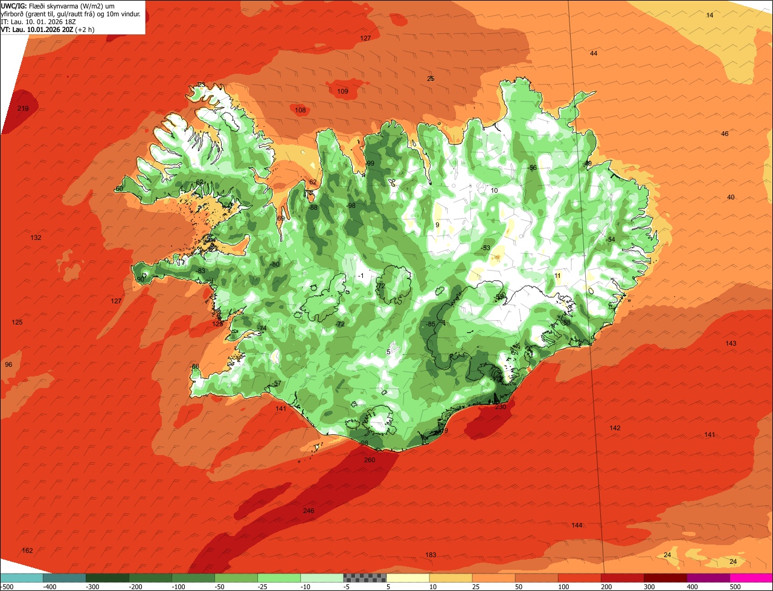Image resolution: width=773 pixels, height=591 pixels.
Task: Click the '46' flux value on the map
Action: point(725,134)
